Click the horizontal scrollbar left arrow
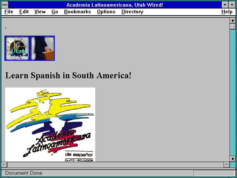The width and height of the screenshot is (237, 178). click(x=4, y=165)
